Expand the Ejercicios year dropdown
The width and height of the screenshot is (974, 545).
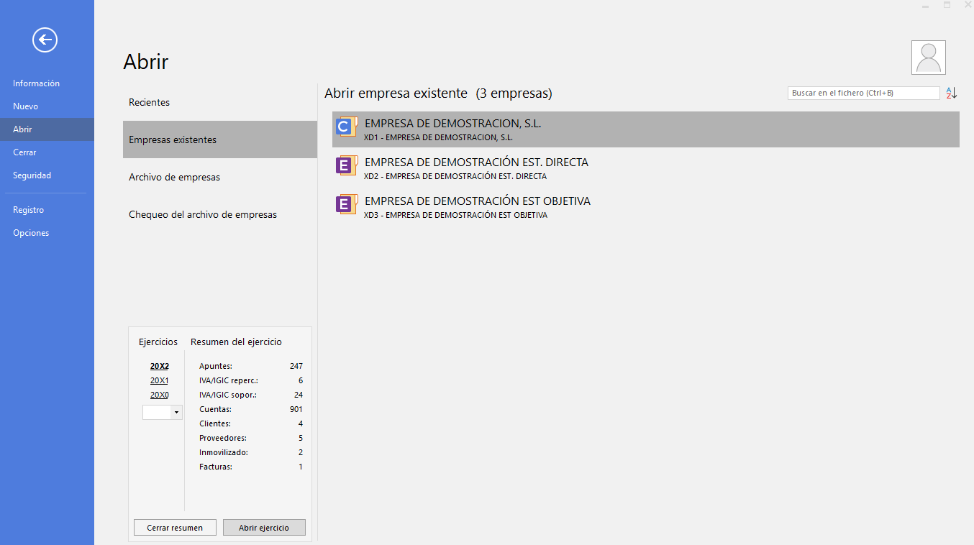[176, 412]
